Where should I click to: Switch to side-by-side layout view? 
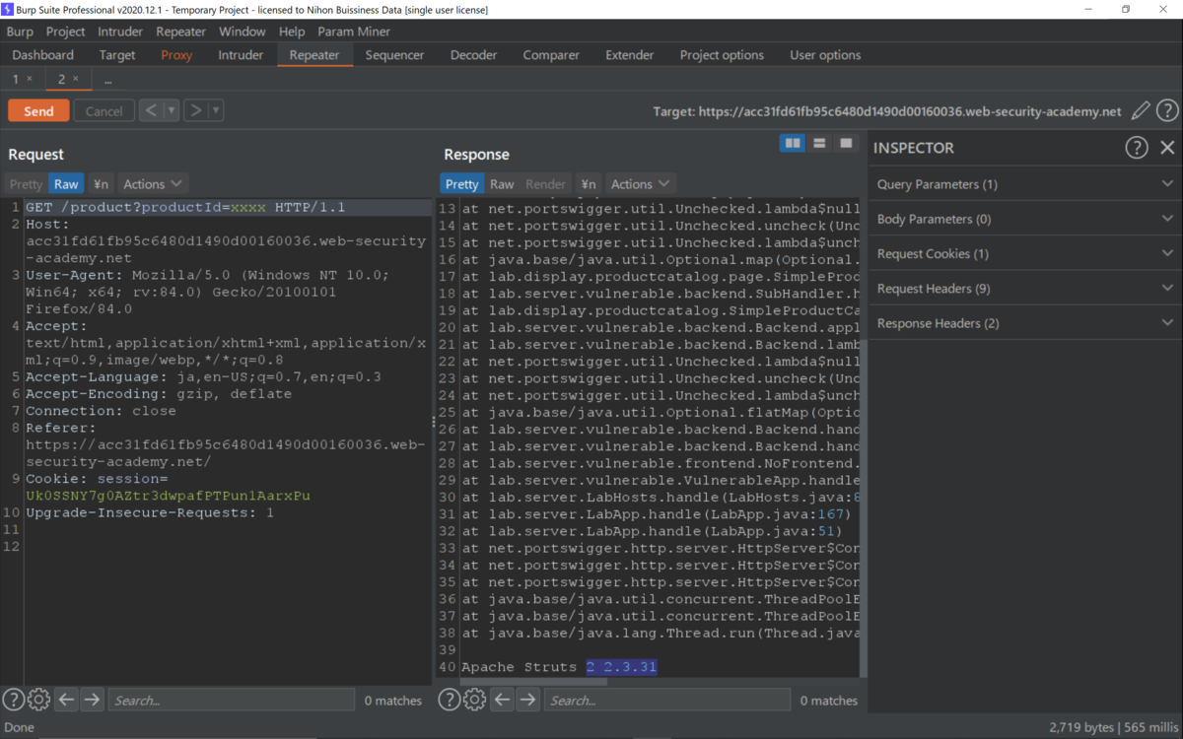[x=793, y=144]
